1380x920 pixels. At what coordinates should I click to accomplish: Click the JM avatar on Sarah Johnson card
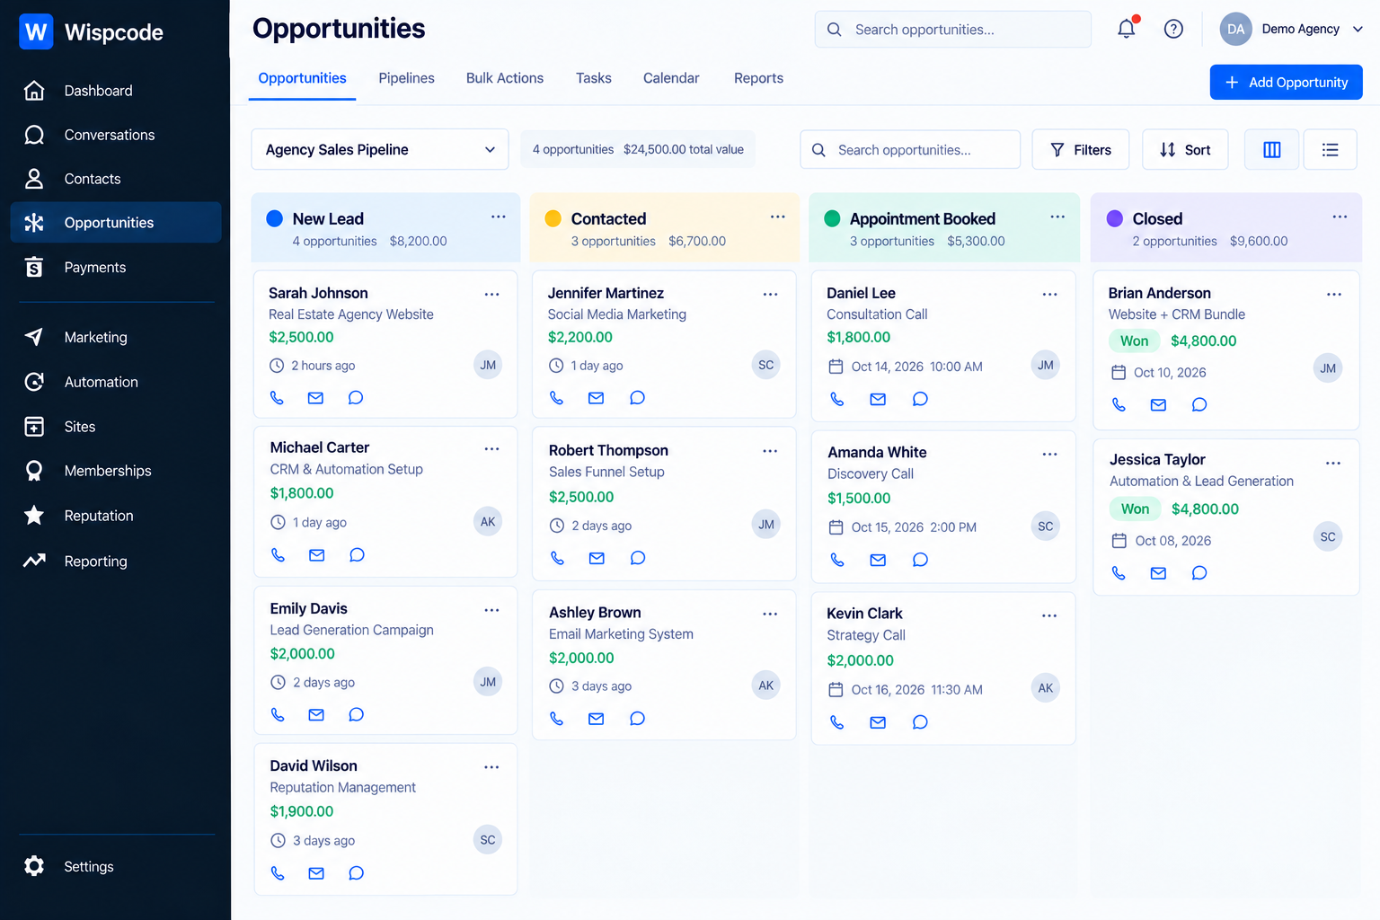click(x=488, y=365)
